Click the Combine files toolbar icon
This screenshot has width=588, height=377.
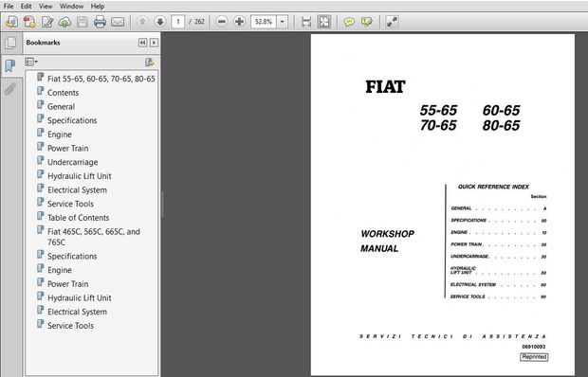[29, 22]
